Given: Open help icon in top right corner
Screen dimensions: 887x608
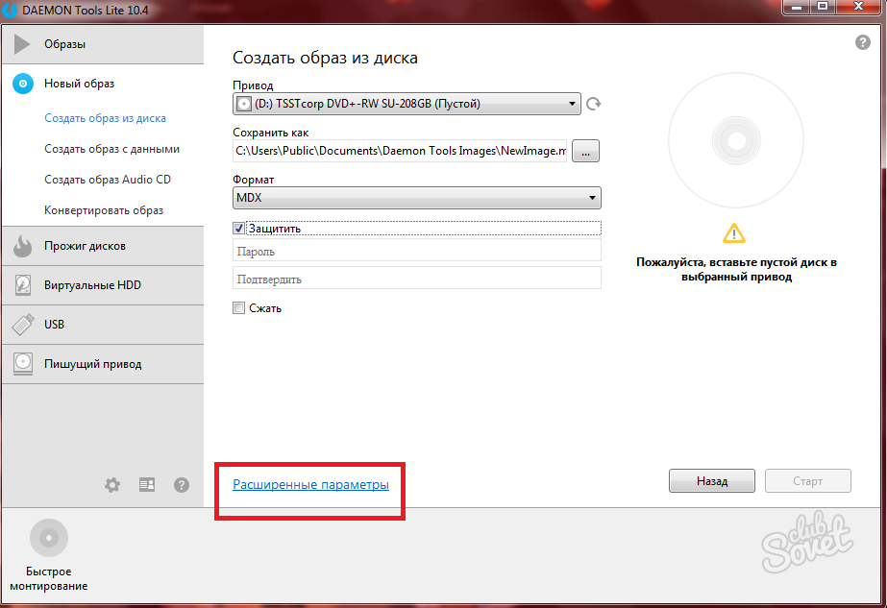Looking at the screenshot, I should 862,43.
